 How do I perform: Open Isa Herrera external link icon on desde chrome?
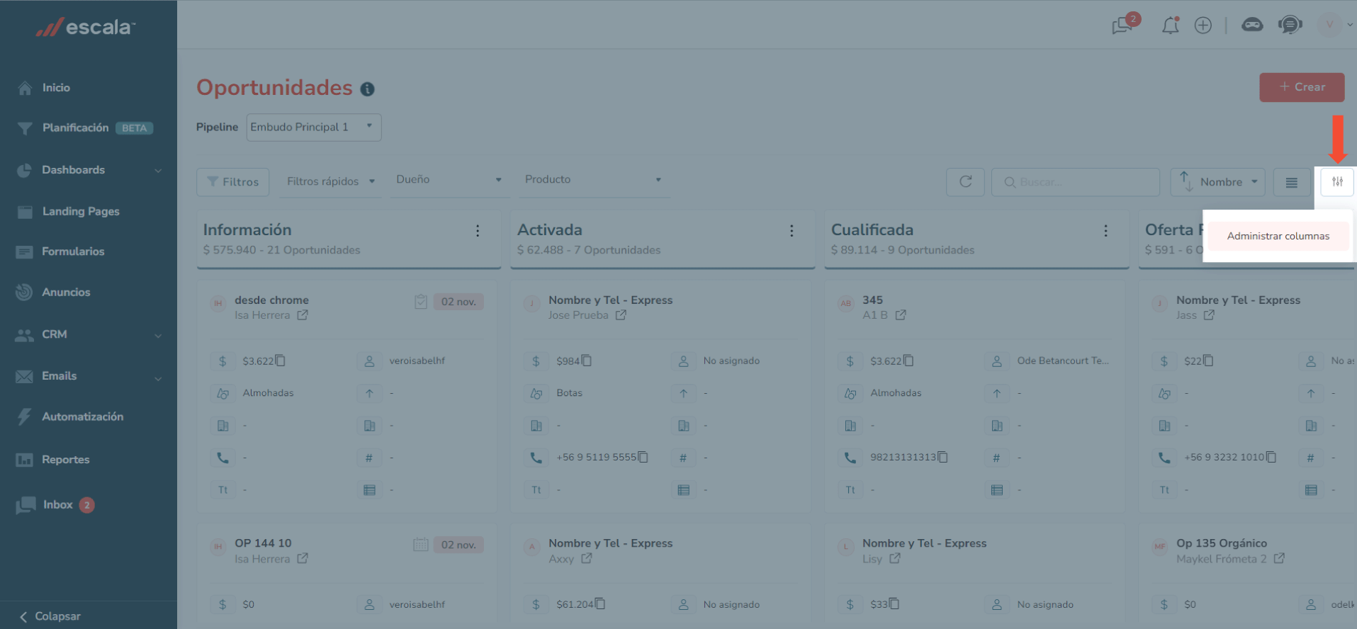(303, 315)
